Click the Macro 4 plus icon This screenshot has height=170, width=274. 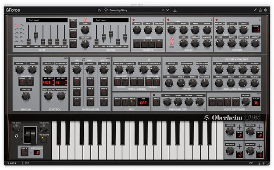[x=260, y=146]
